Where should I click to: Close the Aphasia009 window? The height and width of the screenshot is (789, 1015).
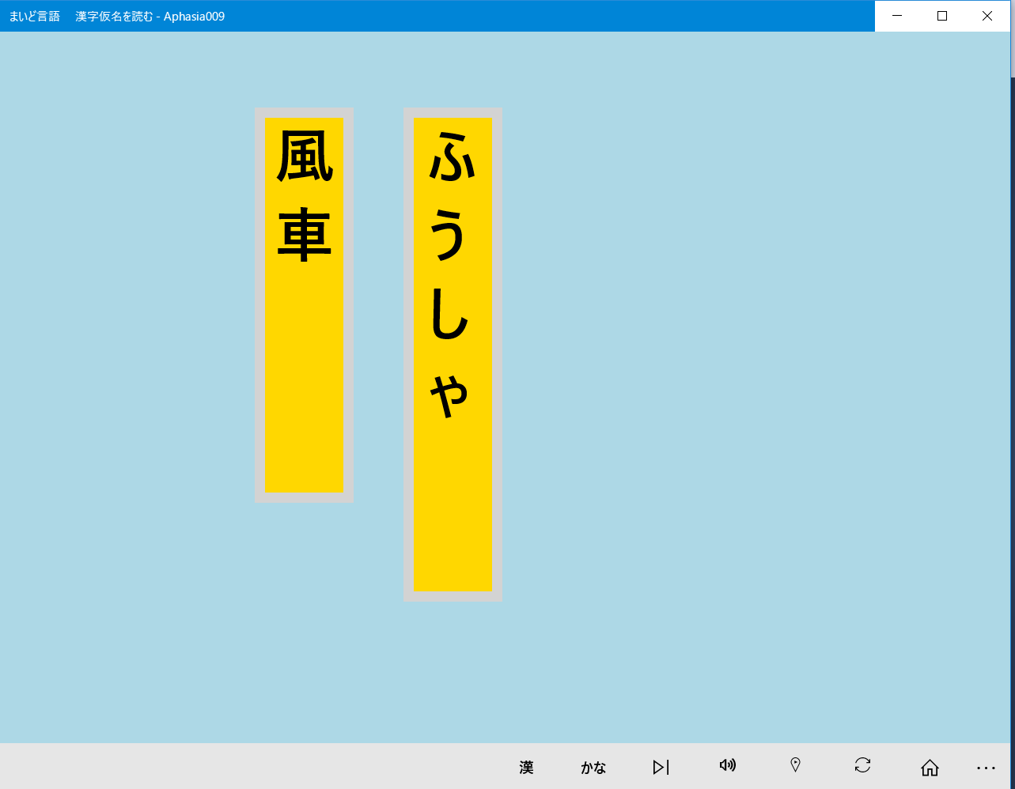(987, 16)
